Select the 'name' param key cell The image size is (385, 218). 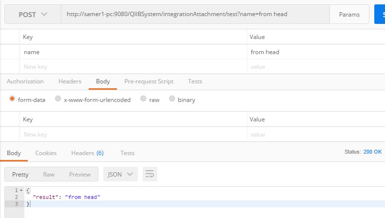[134, 52]
